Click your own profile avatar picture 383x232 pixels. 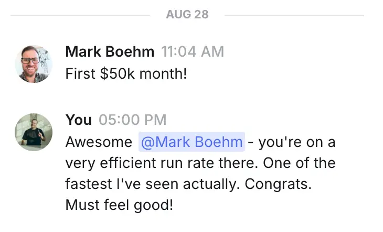coord(34,132)
